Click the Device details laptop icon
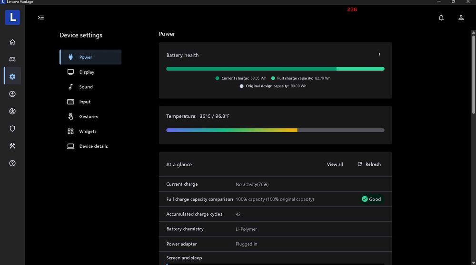The height and width of the screenshot is (265, 476). click(x=70, y=146)
